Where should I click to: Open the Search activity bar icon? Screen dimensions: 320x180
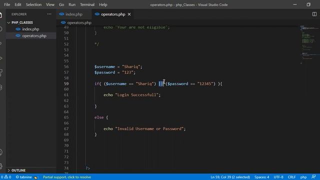[1, 29]
